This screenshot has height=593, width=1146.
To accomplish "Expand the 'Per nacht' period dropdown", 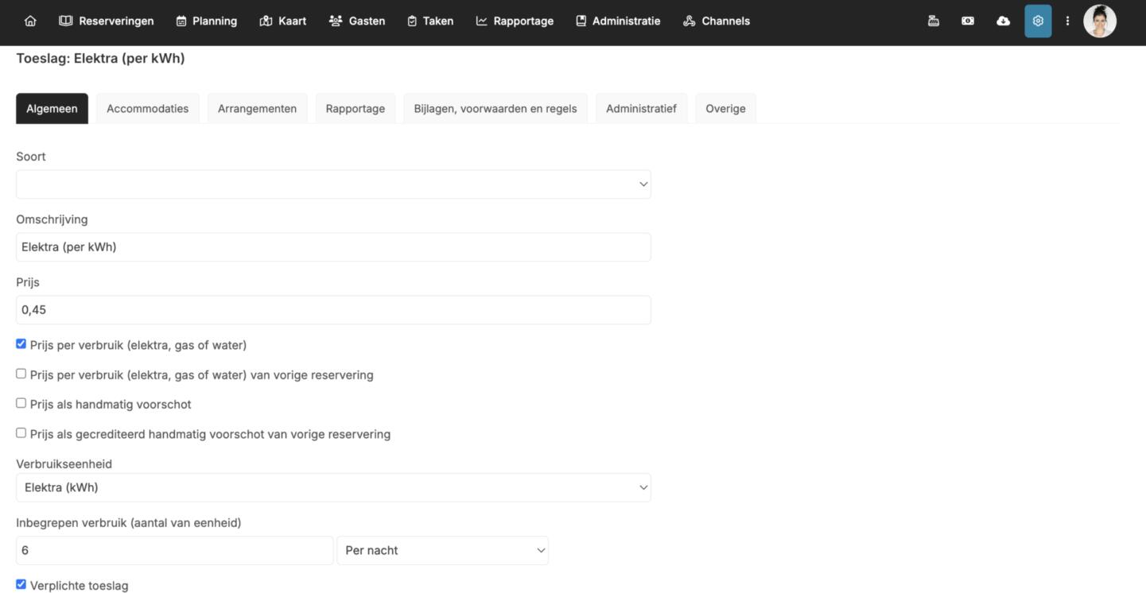I will 442,550.
